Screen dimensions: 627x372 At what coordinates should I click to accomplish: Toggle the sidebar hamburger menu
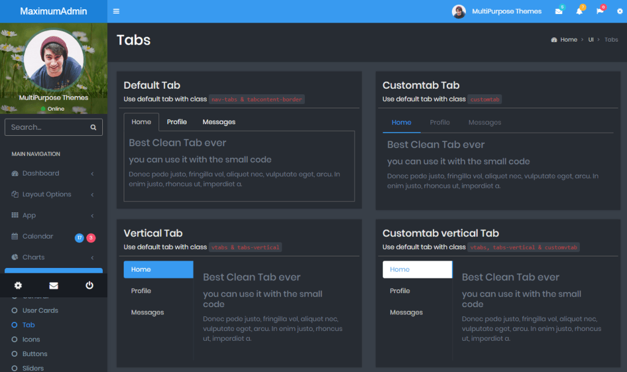(x=116, y=11)
